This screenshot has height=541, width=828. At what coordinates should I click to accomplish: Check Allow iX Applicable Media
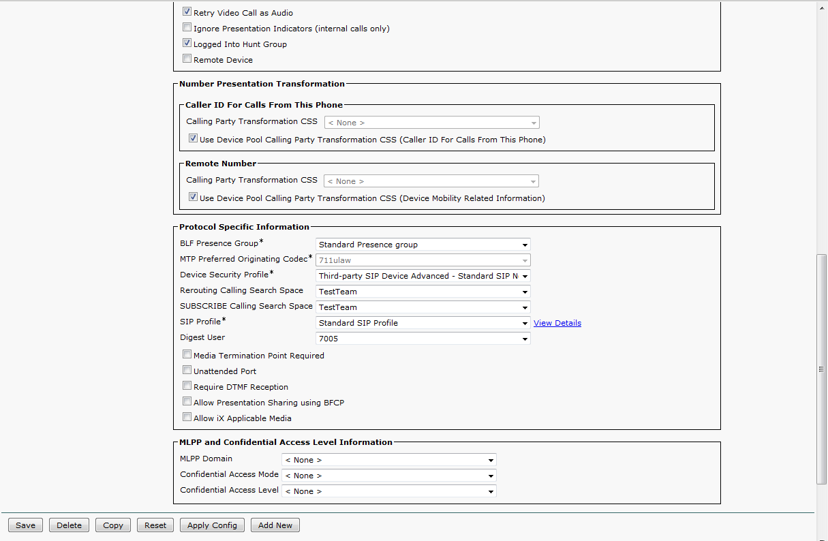pos(187,418)
